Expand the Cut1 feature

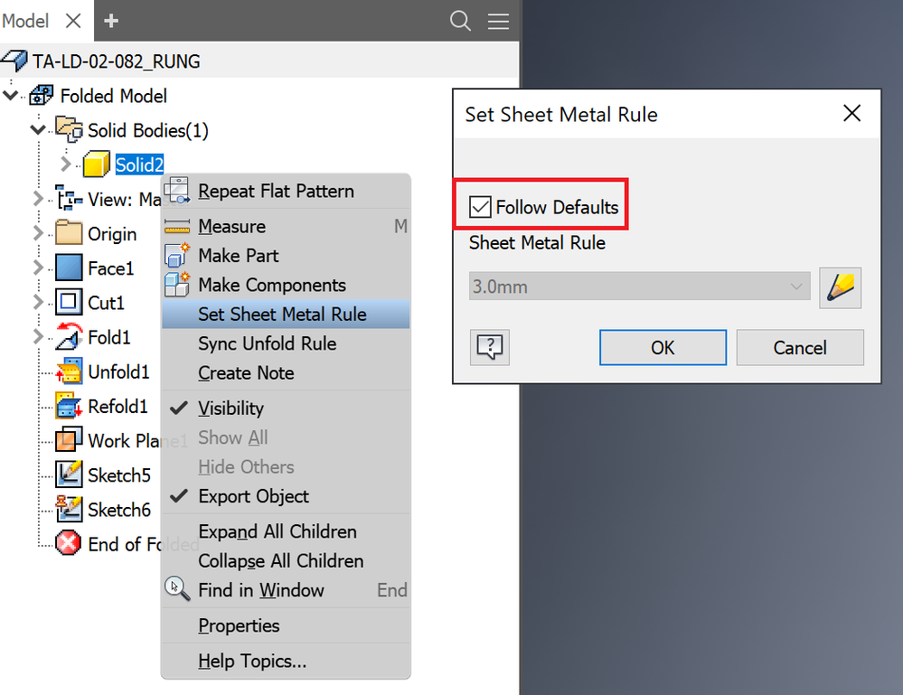[x=38, y=302]
